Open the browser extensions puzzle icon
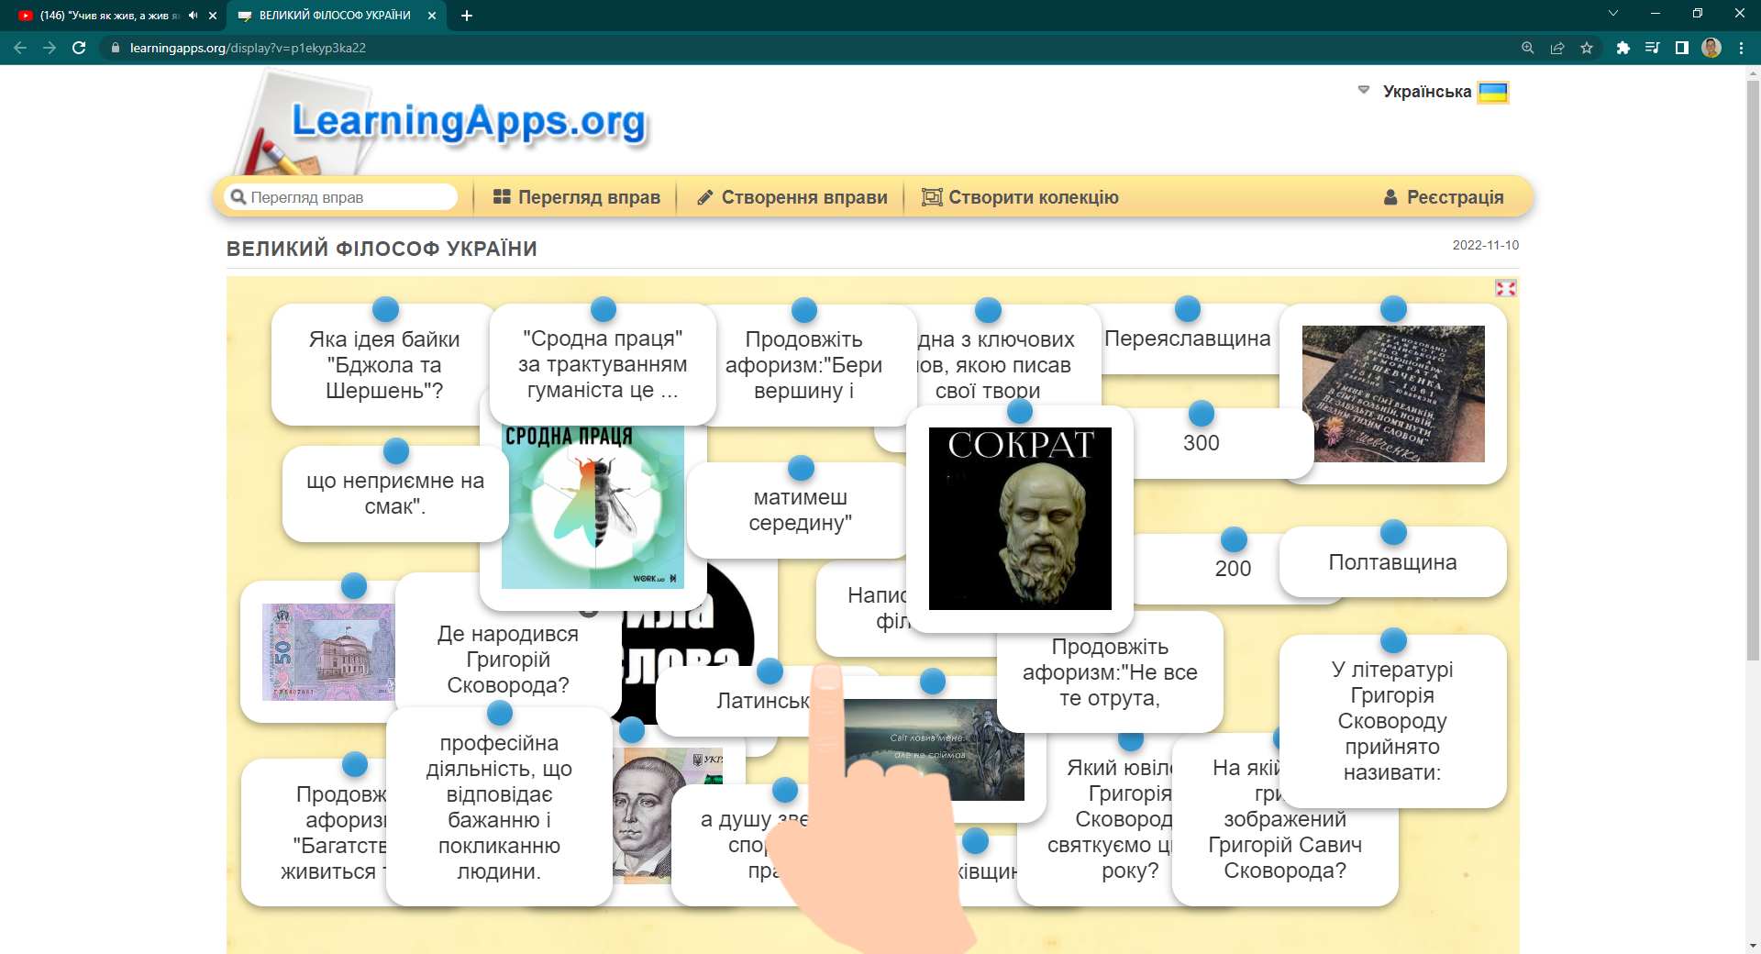The width and height of the screenshot is (1761, 954). pos(1623,48)
